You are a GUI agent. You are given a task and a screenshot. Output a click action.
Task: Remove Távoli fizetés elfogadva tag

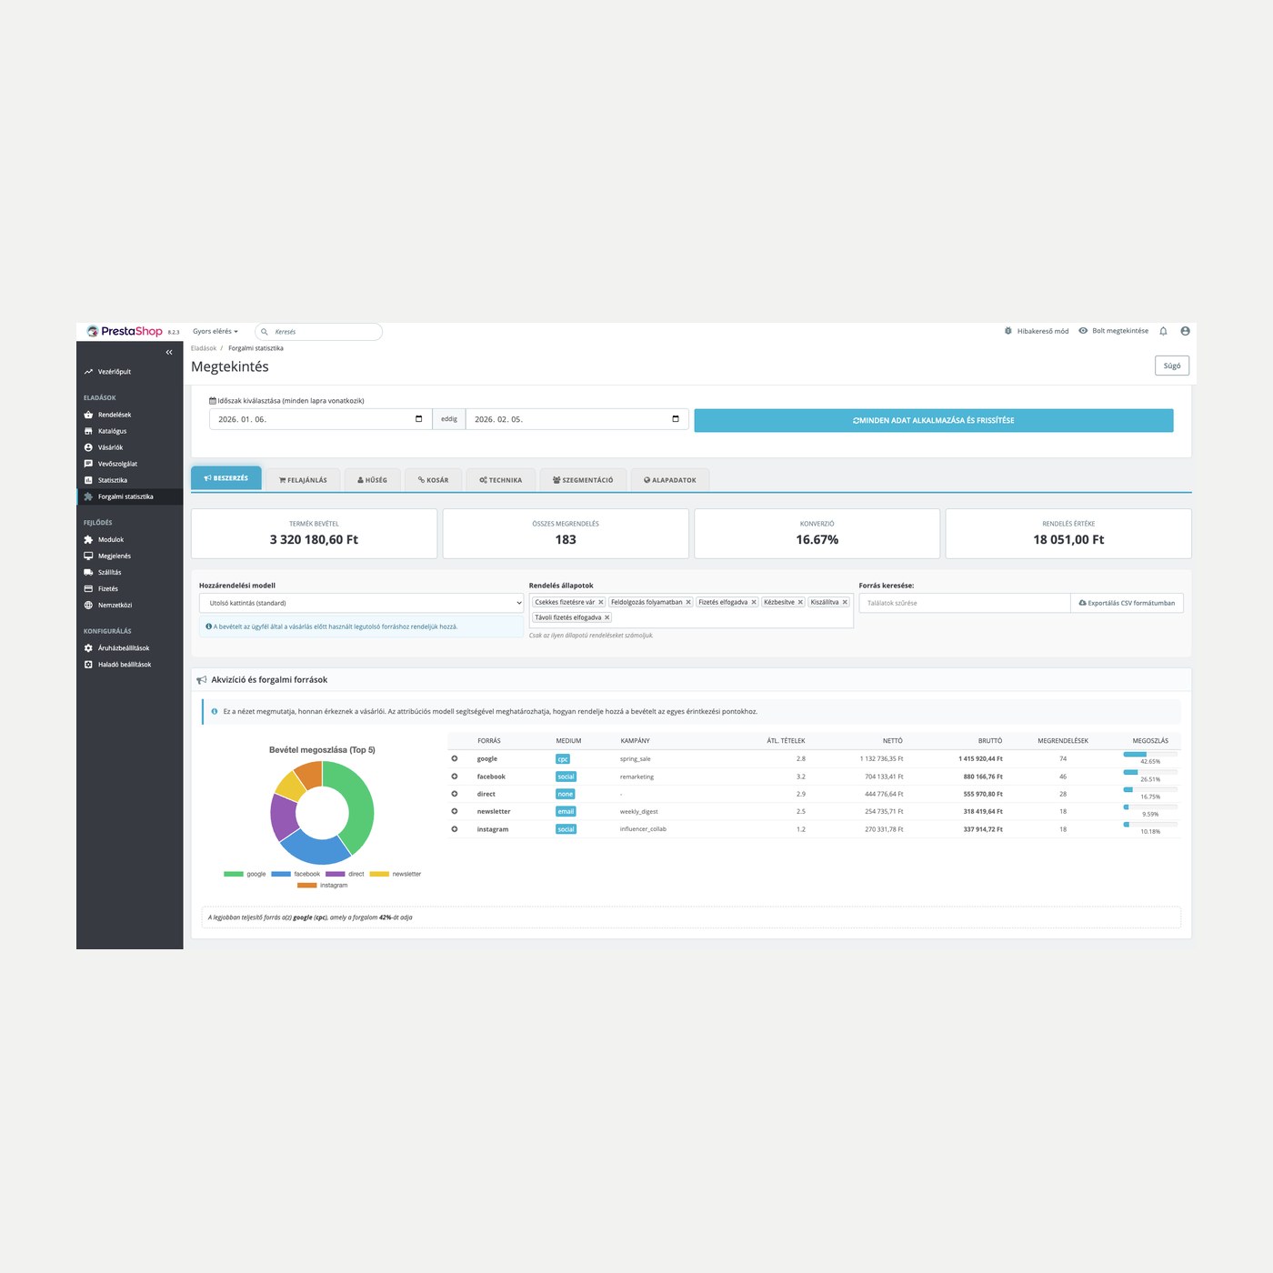pyautogui.click(x=607, y=617)
